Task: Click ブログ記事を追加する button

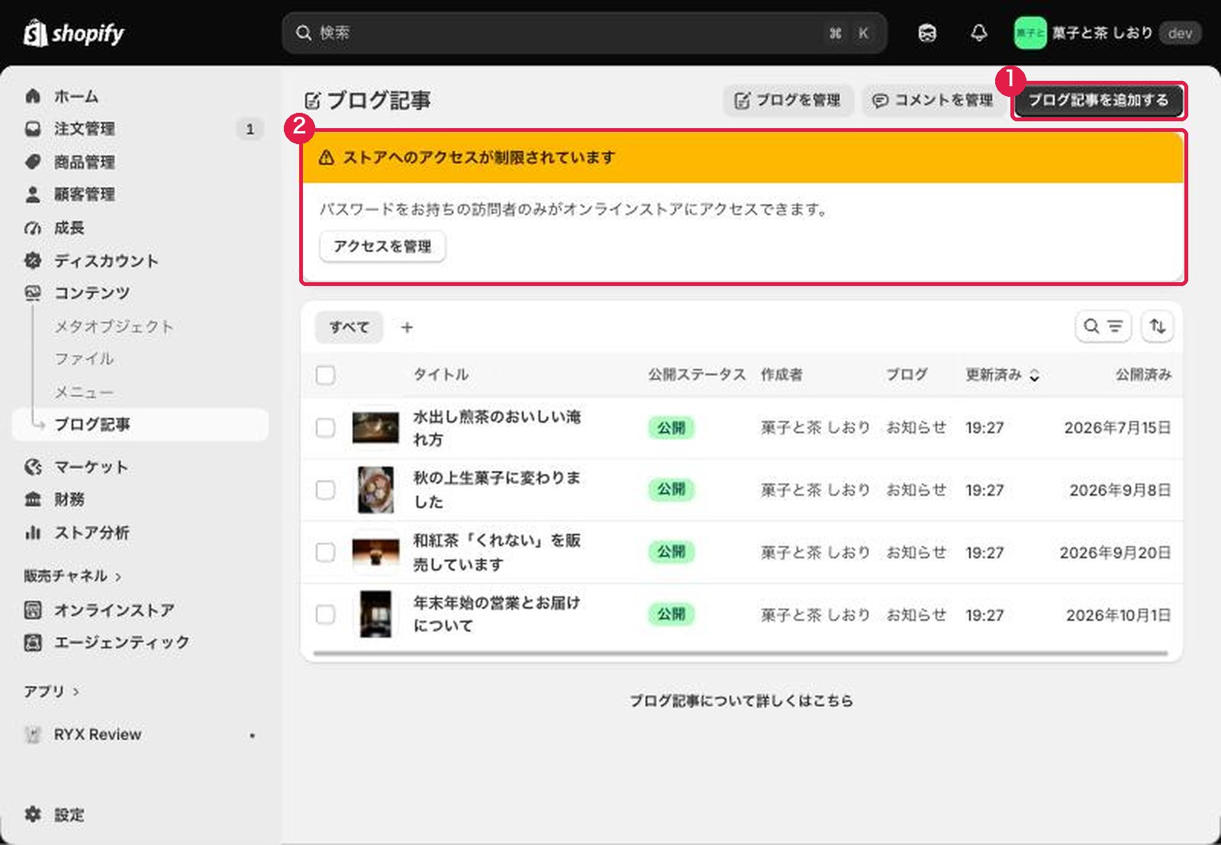Action: click(1099, 100)
